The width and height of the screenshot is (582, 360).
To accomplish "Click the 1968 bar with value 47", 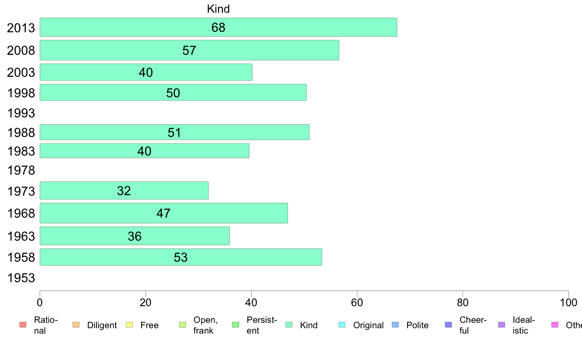I will [164, 213].
